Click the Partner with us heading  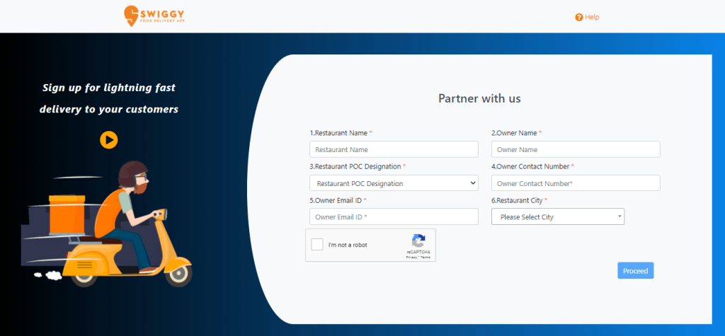pyautogui.click(x=479, y=98)
